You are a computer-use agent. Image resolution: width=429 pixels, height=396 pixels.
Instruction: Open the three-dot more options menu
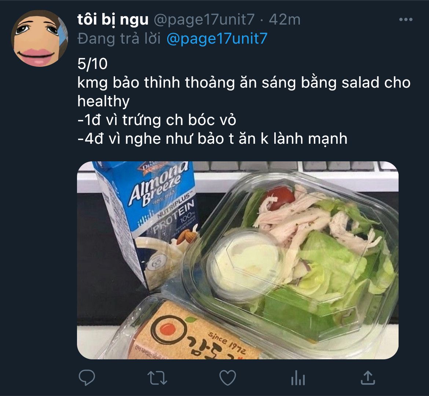[406, 19]
